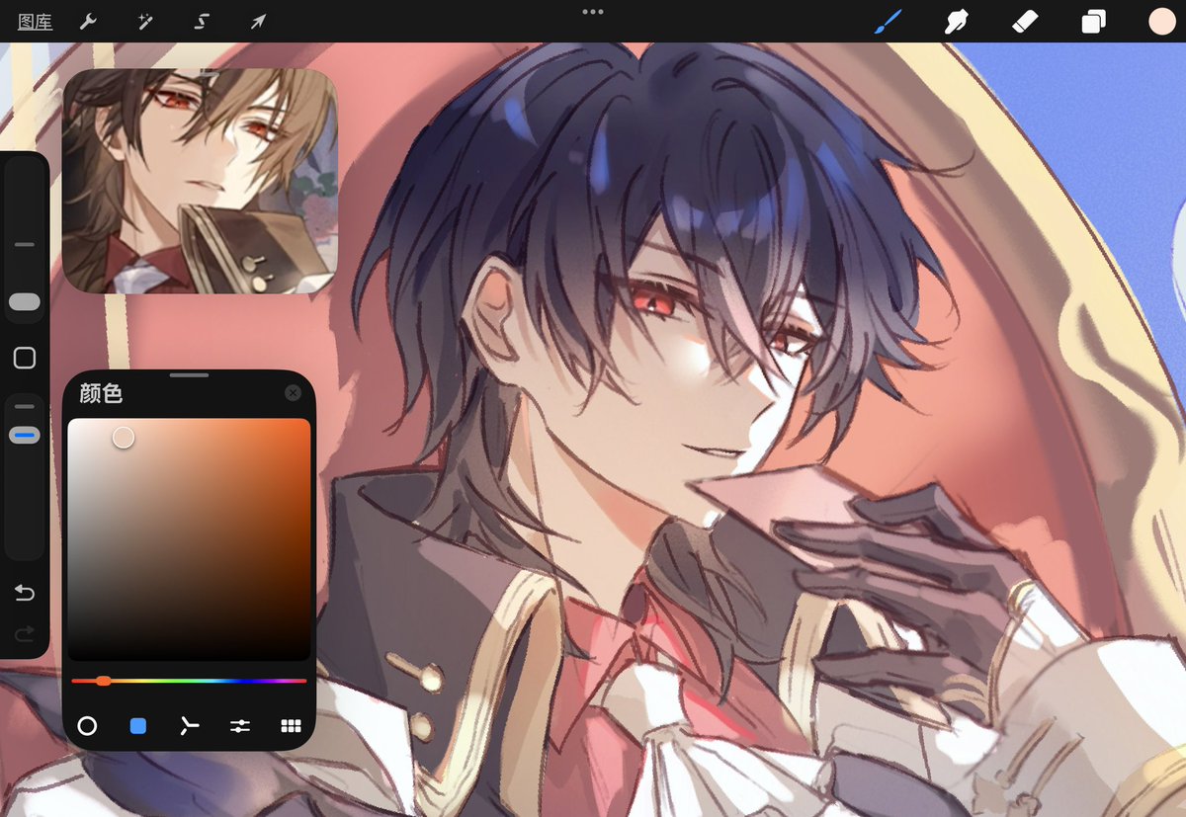Tap the active color circle in top bar
Image resolution: width=1186 pixels, height=817 pixels.
[1161, 22]
